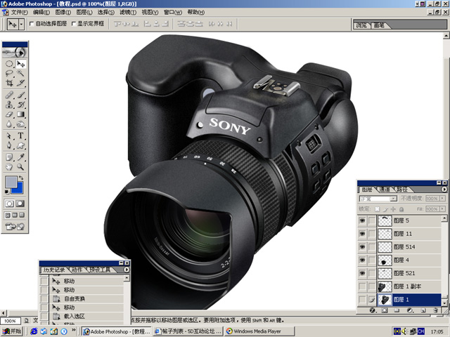The height and width of the screenshot is (337, 450).
Task: Select the Lasso tool
Action: 9,73
